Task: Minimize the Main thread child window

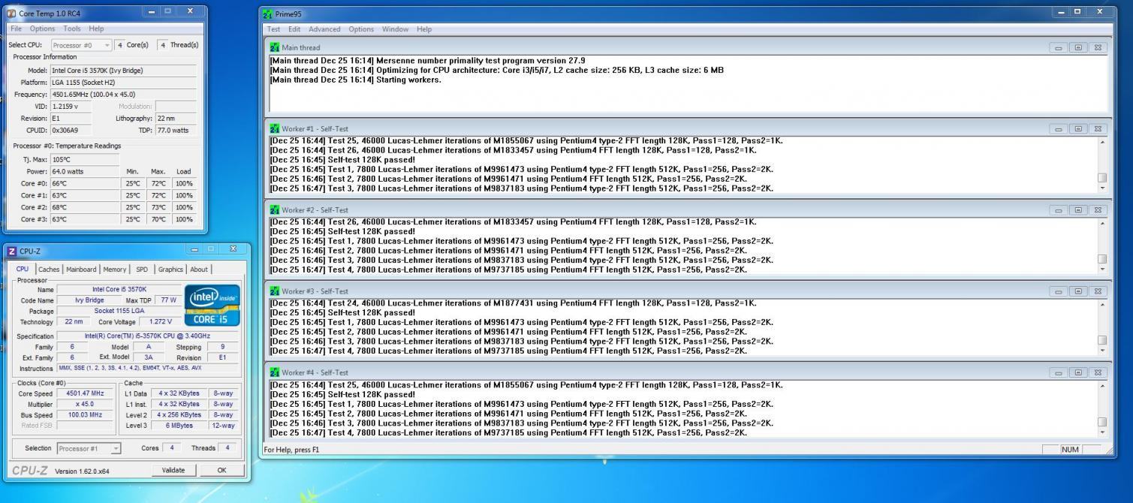Action: (1059, 47)
